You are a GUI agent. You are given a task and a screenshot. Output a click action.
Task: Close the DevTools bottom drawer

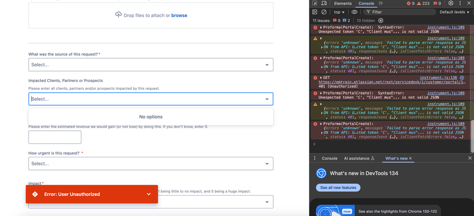[x=470, y=158]
